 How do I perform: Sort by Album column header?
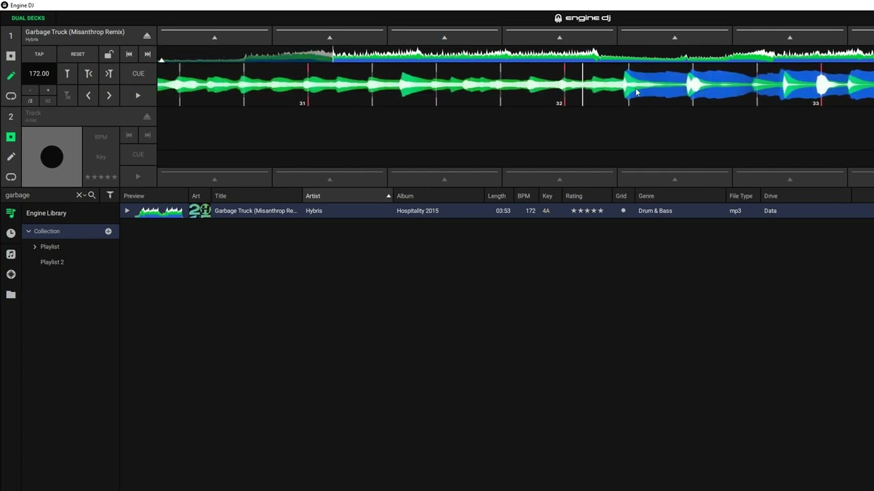tap(439, 196)
